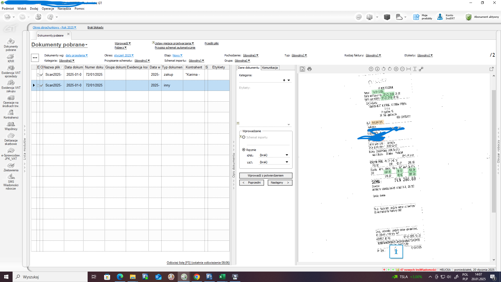501x282 pixels.
Task: Fit preview to page height
Action: pyautogui.click(x=415, y=69)
